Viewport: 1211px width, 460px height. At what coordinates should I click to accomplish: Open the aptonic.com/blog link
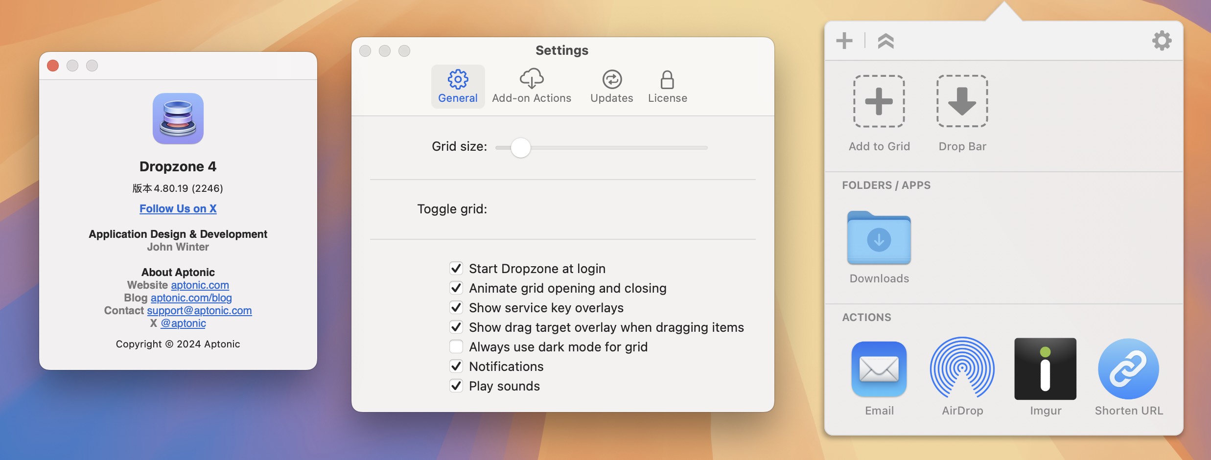191,298
